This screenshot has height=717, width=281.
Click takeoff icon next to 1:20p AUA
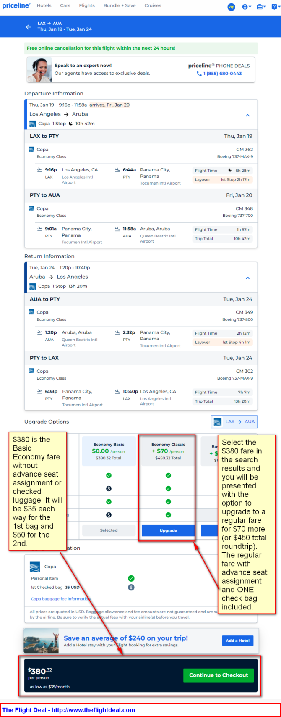pyautogui.click(x=39, y=332)
